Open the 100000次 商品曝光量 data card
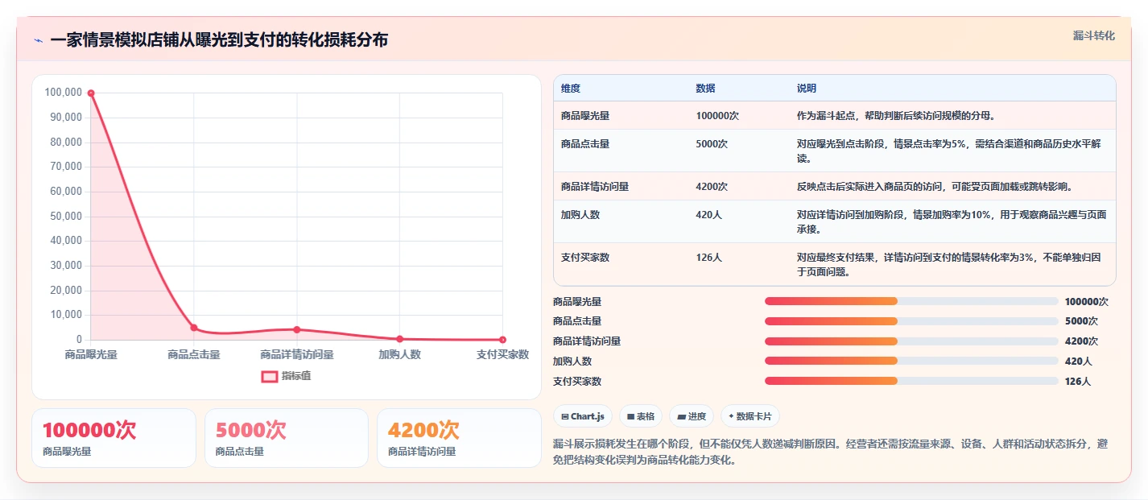This screenshot has width=1148, height=500. click(114, 438)
